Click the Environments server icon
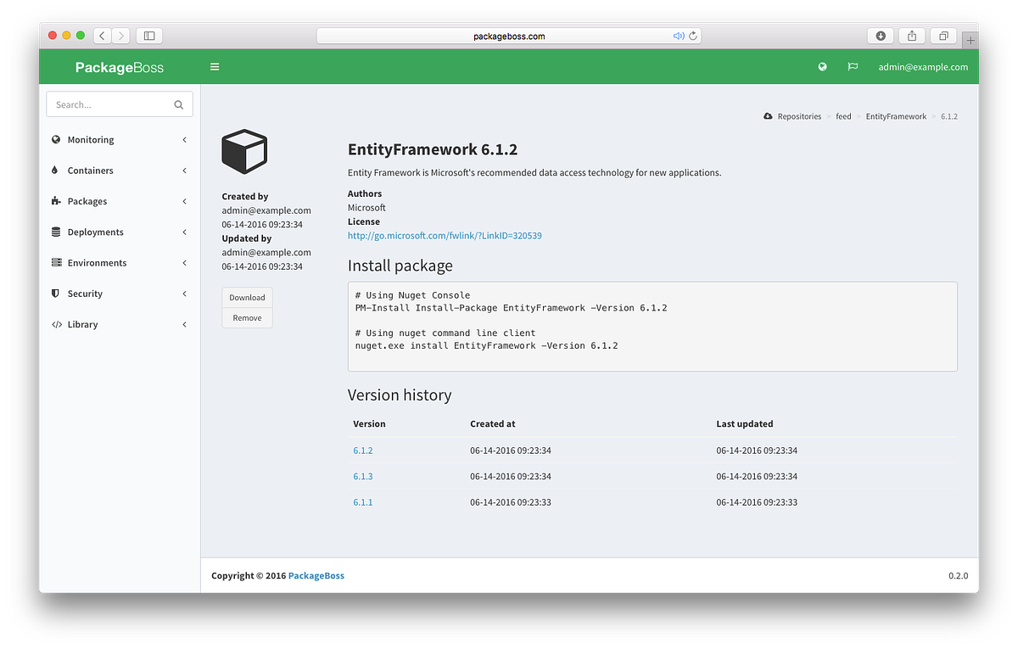 tap(56, 263)
